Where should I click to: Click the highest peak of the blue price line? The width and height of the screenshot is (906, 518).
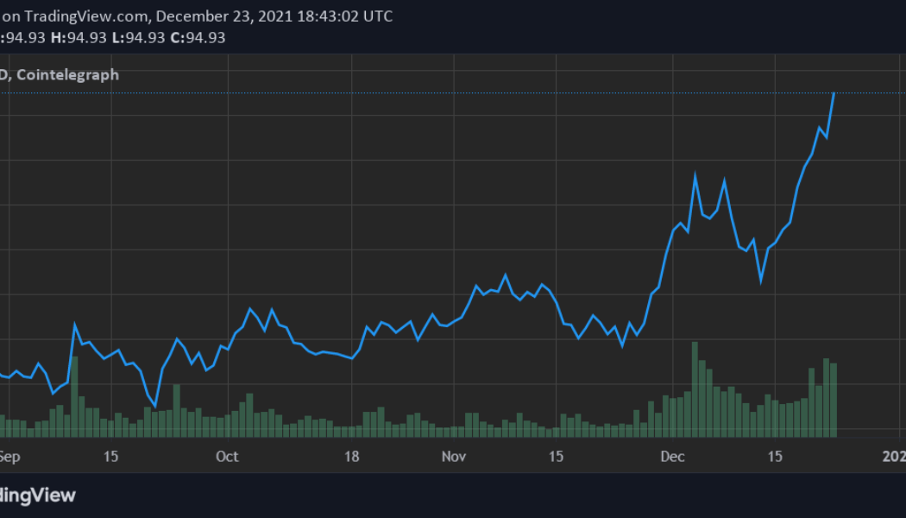834,93
